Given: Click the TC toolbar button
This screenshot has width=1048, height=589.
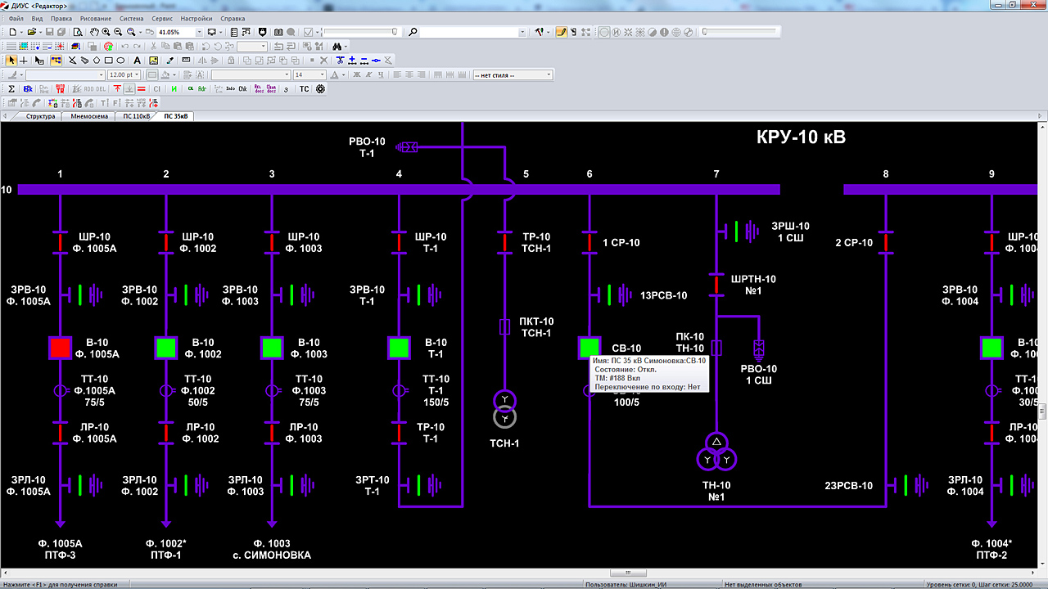Looking at the screenshot, I should tap(304, 88).
